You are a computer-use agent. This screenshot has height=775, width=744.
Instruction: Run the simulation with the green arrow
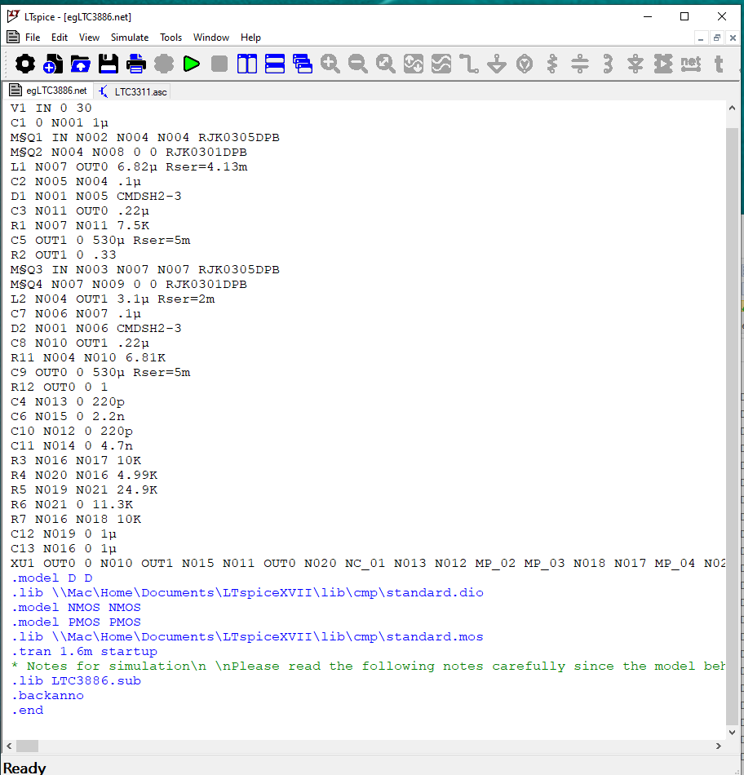[x=192, y=64]
